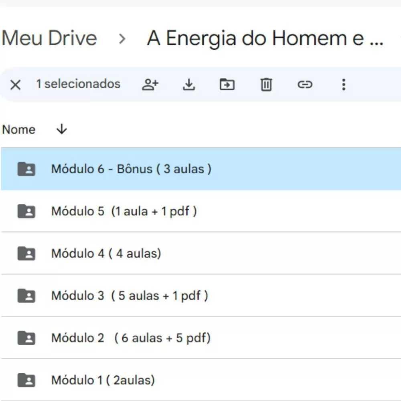
Task: Click the Nome column header
Action: coord(19,130)
